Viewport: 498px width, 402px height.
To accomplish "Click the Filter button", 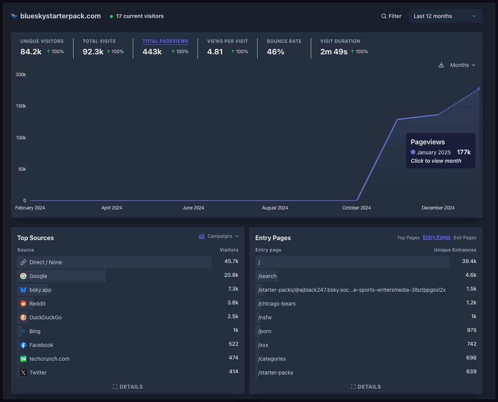I will pos(391,16).
